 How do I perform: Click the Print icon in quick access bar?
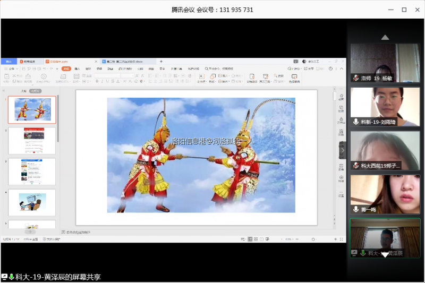[x=34, y=69]
